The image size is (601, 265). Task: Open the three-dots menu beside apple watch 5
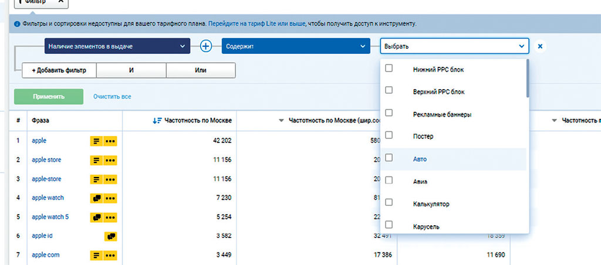[110, 217]
